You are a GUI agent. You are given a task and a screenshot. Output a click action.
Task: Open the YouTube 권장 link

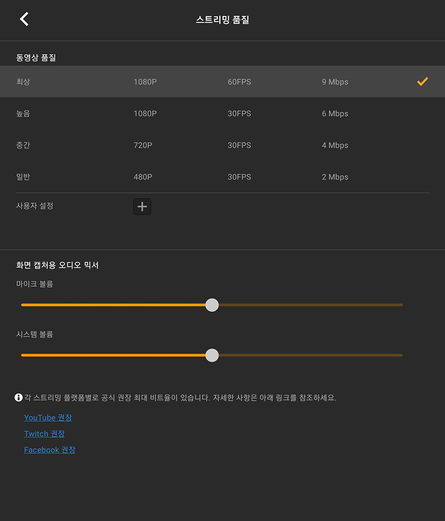tap(48, 418)
